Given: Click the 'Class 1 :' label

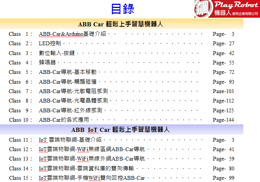Looking at the screenshot, I should click(20, 34).
